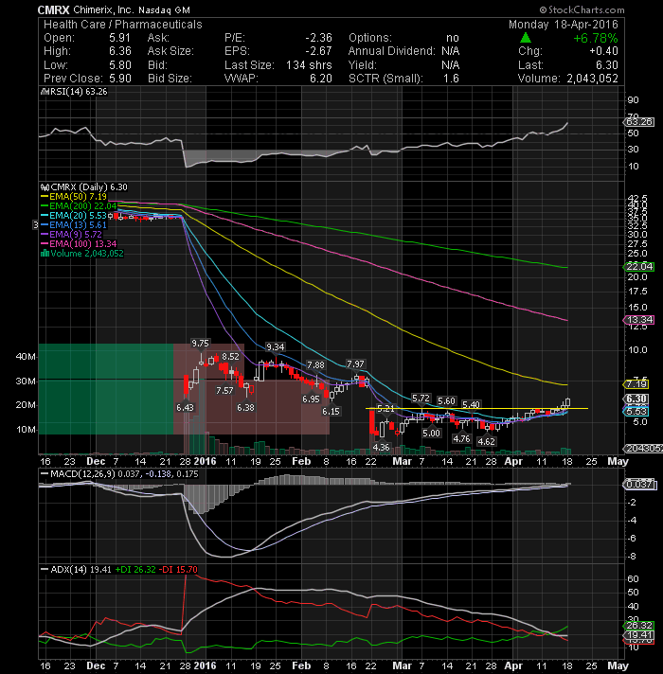This screenshot has width=663, height=674.
Task: Click the 22.04 EMA(200) price tag on axis
Action: pyautogui.click(x=639, y=267)
